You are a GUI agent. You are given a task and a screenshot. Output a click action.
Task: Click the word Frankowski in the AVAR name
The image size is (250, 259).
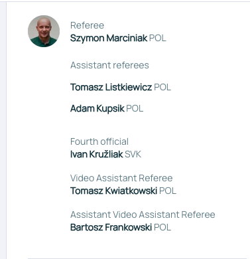tap(129, 227)
